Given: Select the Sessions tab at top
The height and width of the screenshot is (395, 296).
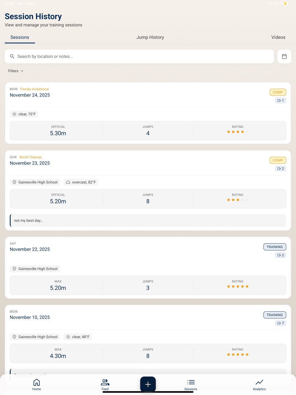Looking at the screenshot, I should pyautogui.click(x=20, y=37).
